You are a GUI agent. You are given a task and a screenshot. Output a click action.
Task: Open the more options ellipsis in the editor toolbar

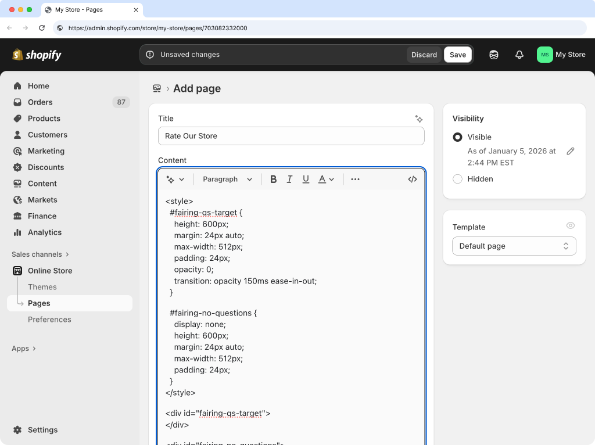(355, 179)
